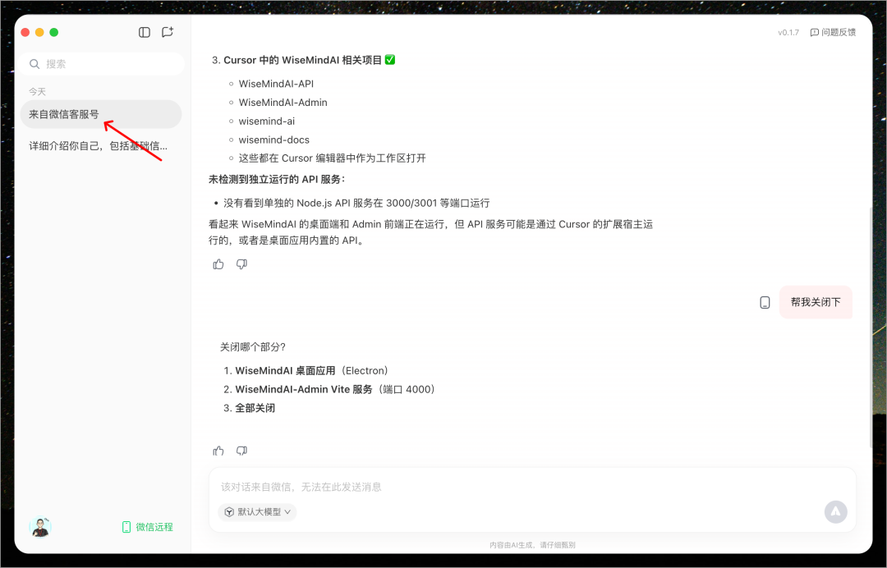Thumbs up the 关闭哪个部分 reply

point(218,451)
